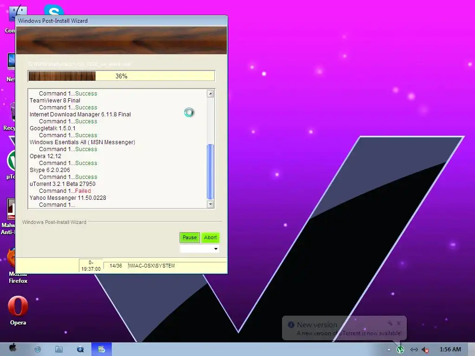This screenshot has width=475, height=356.
Task: Select the Malwarebytes Anti-Malware desktop icon
Action: click(9, 216)
